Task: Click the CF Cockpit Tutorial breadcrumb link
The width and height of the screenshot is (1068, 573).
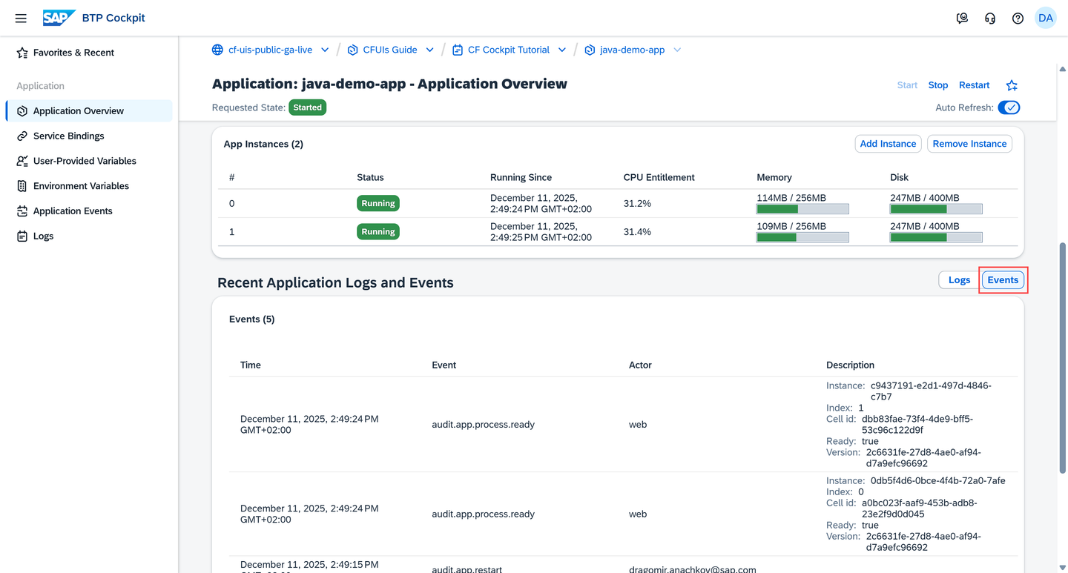Action: click(x=509, y=50)
